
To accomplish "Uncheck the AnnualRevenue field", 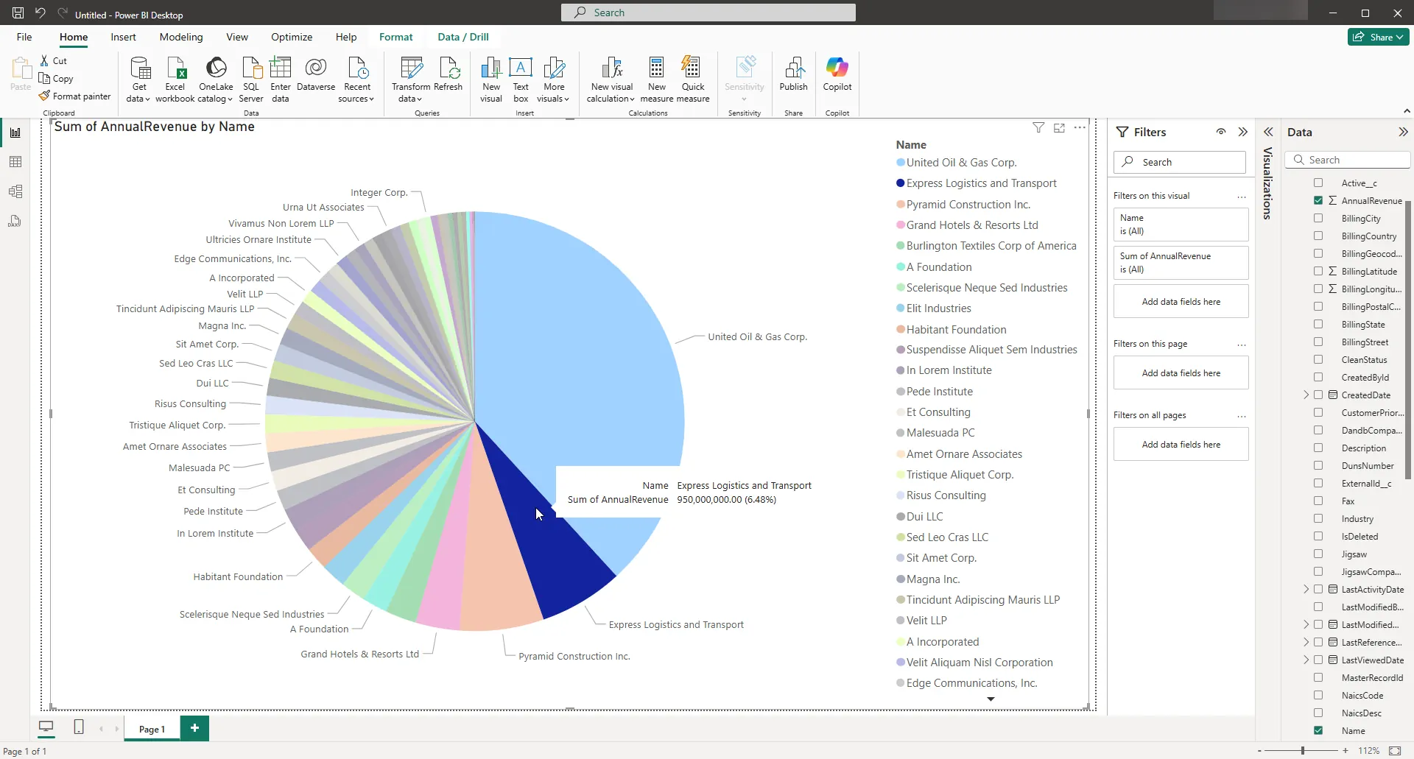I will click(x=1318, y=200).
